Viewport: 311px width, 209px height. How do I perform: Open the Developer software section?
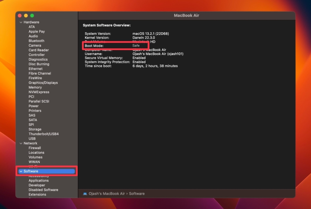37,185
